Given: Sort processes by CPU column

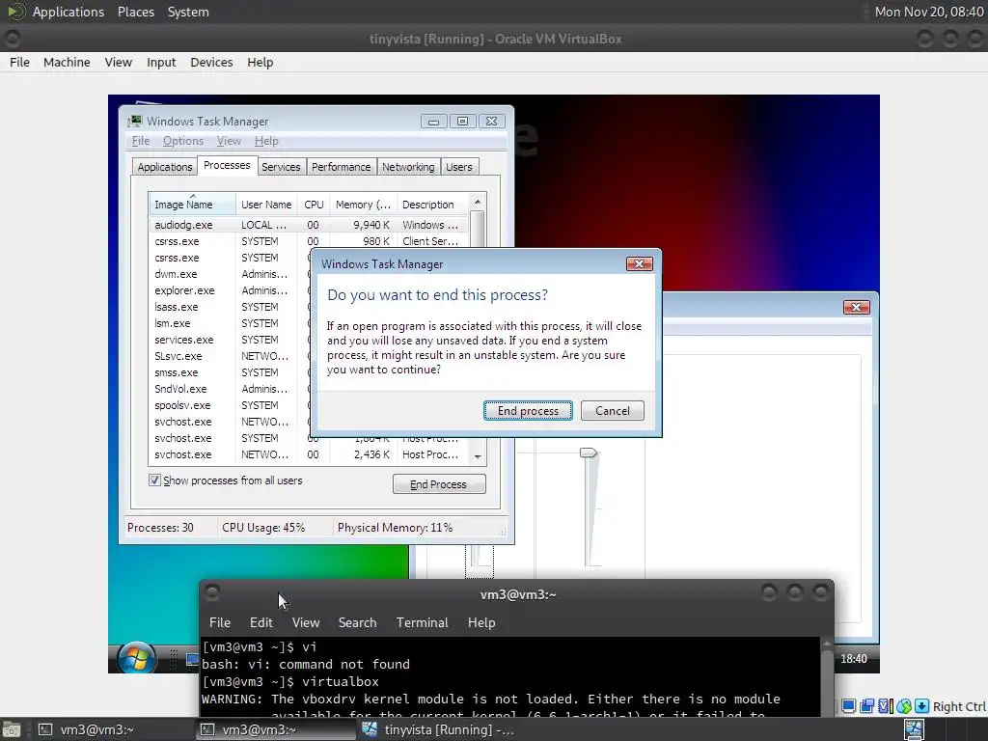Looking at the screenshot, I should coord(314,205).
